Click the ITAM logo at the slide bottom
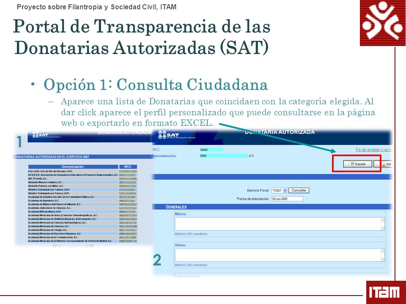This screenshot has height=304, width=406. click(x=386, y=292)
